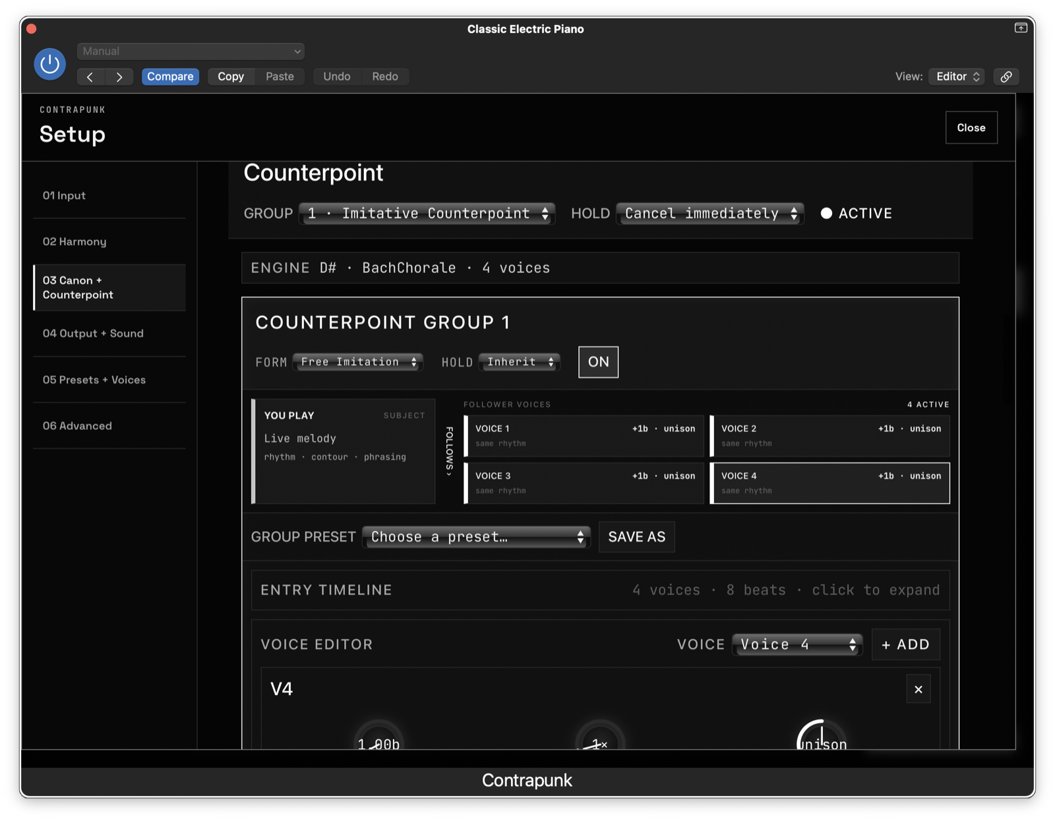Click the ENGINE D# BachChorale status bar
This screenshot has height=821, width=1055.
[600, 268]
